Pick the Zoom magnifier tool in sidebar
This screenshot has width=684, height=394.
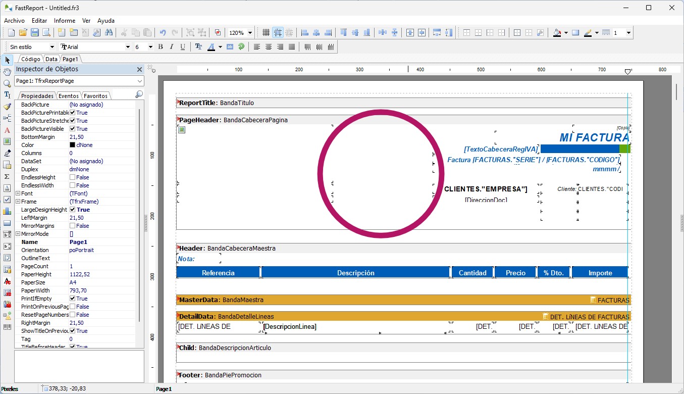tap(7, 83)
